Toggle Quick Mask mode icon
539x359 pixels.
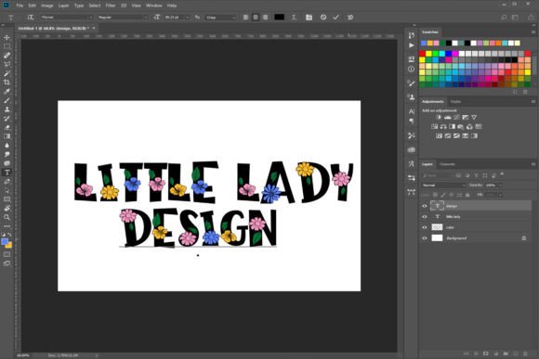7,254
